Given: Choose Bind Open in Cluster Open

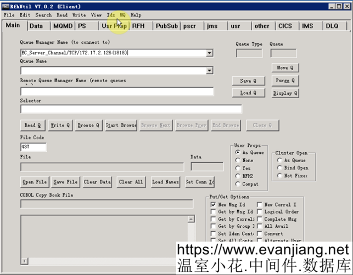Looking at the screenshot, I should coord(280,168).
